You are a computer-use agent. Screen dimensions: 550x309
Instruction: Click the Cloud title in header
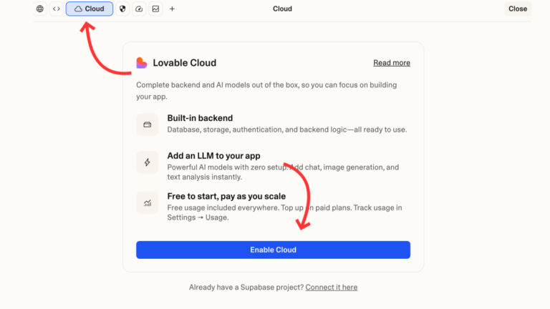(282, 9)
